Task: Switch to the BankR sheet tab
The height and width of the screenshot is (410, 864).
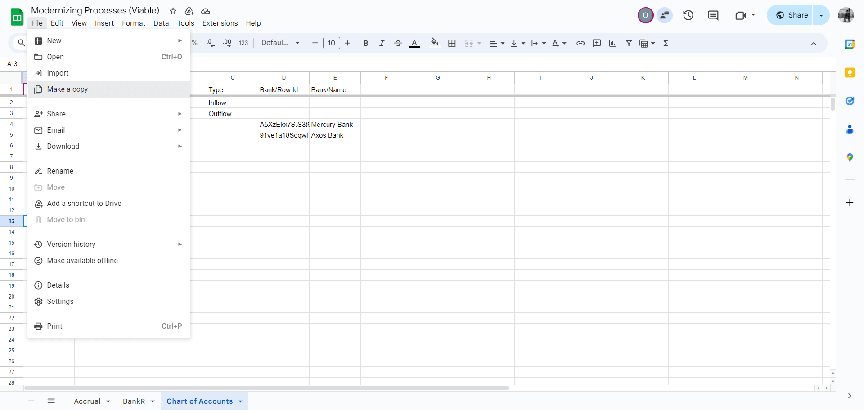Action: click(x=134, y=401)
